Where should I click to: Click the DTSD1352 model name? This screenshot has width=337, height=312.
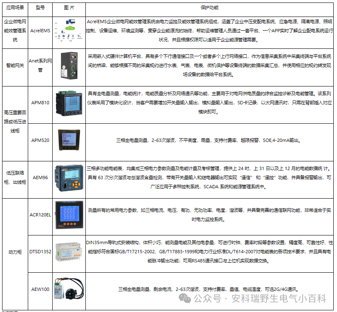pos(40,252)
